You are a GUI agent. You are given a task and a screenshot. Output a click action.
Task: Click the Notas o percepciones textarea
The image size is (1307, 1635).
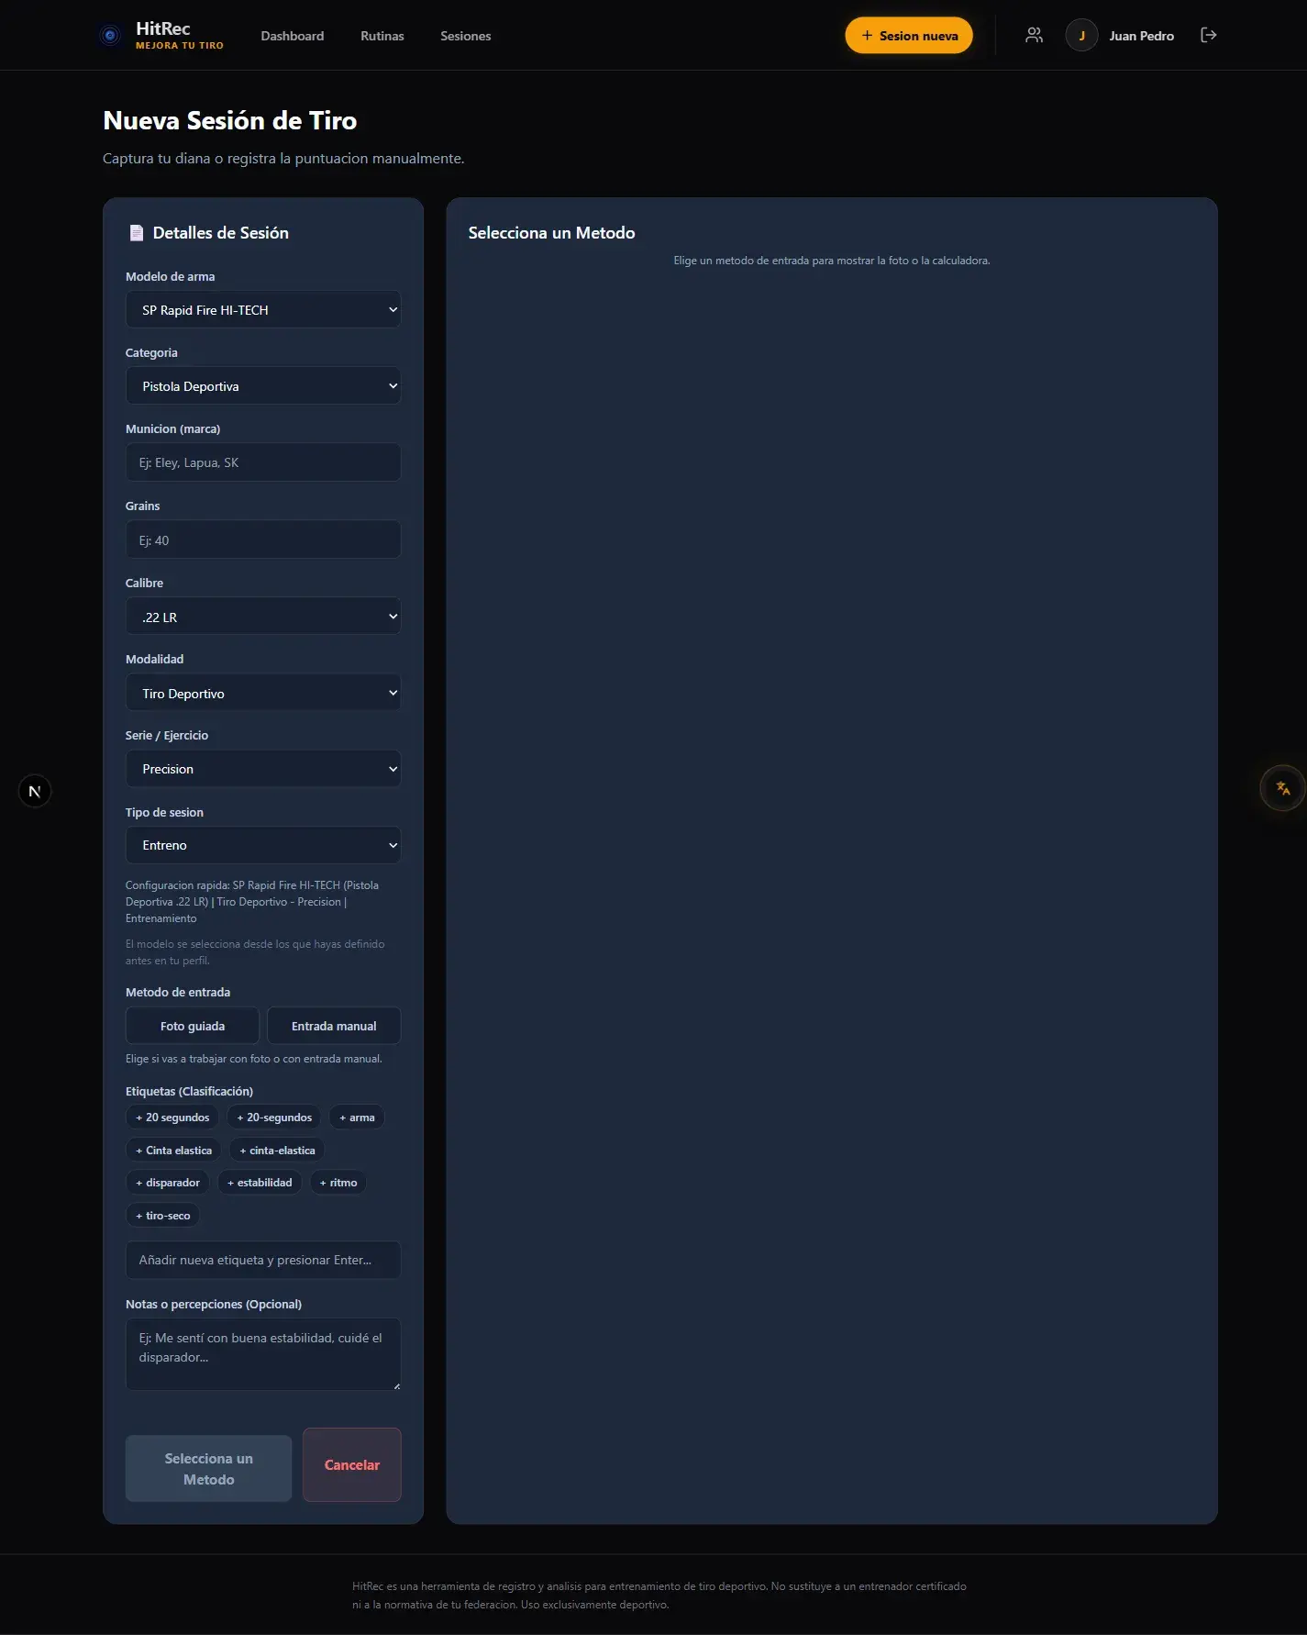coord(263,1354)
